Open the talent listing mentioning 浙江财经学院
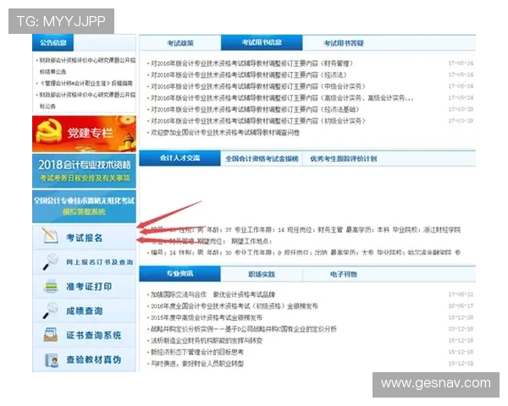This screenshot has width=508, height=406. tap(306, 235)
